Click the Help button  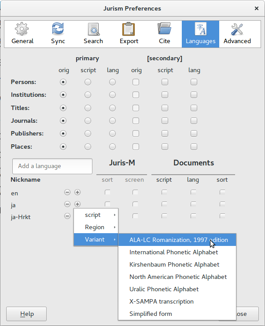pyautogui.click(x=26, y=314)
